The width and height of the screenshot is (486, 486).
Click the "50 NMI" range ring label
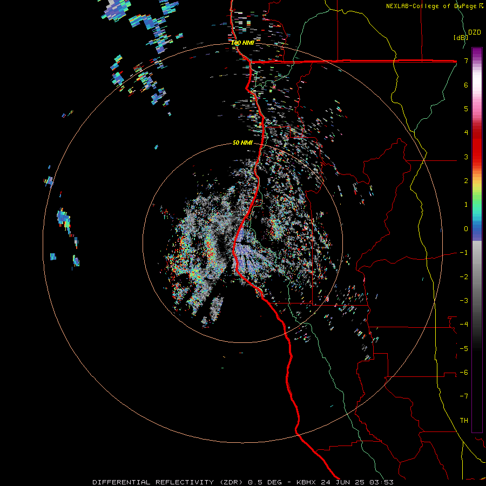[x=242, y=143]
